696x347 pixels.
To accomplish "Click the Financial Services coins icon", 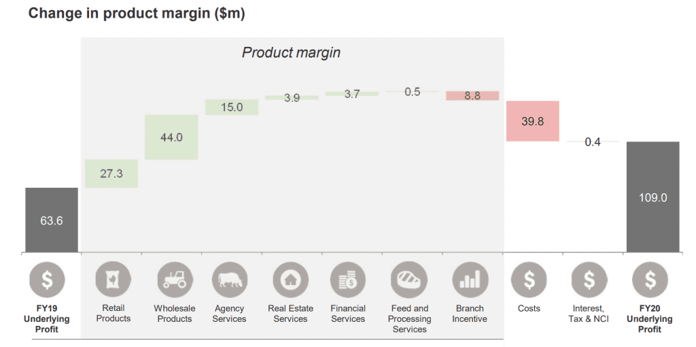I will (x=348, y=280).
